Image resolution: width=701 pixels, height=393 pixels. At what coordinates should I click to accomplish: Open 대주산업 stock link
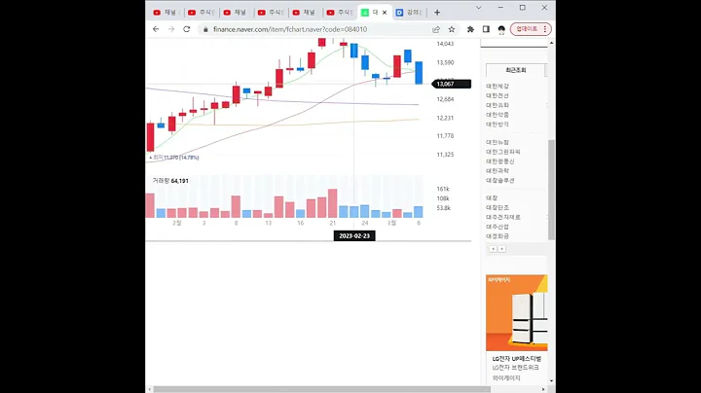[498, 227]
